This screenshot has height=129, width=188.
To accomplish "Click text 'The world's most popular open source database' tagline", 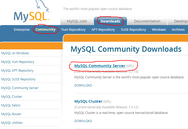I will click(x=97, y=9).
